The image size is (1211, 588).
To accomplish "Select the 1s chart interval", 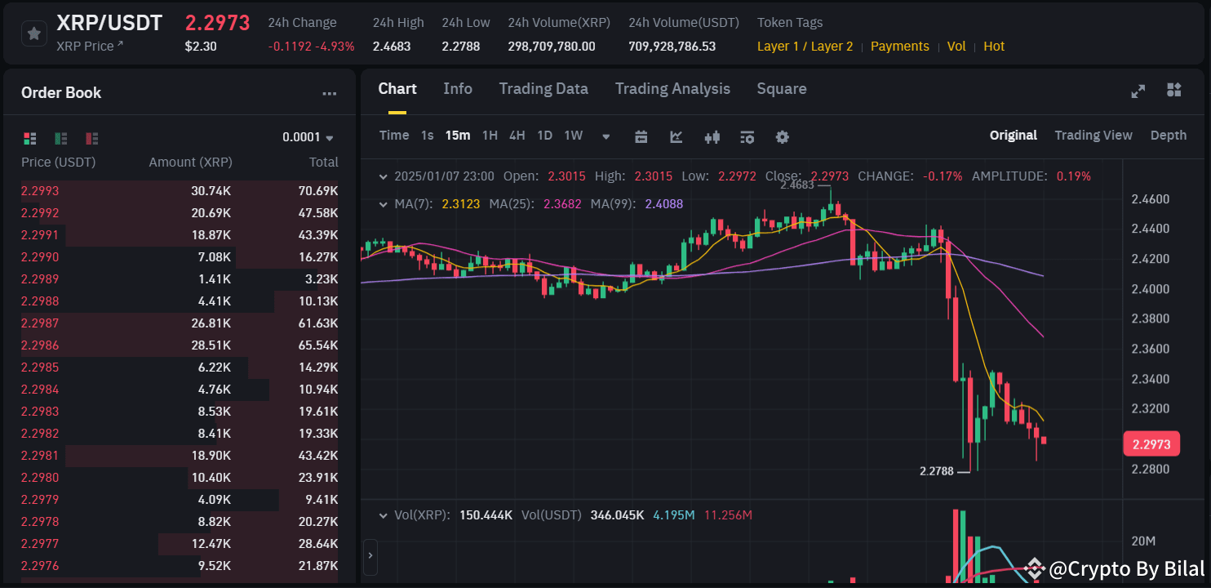I will click(x=428, y=136).
